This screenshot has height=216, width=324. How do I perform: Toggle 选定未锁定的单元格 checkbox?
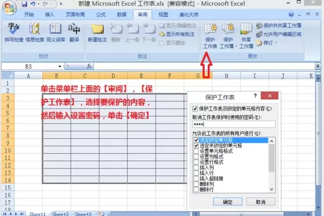pyautogui.click(x=196, y=145)
